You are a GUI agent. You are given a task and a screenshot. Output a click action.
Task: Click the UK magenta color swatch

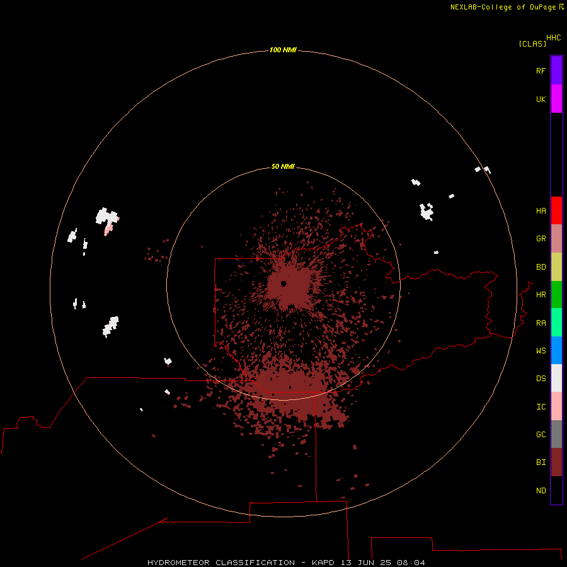click(556, 99)
